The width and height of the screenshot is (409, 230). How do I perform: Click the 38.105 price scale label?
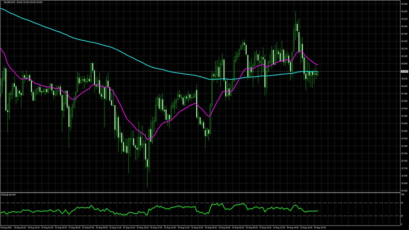click(x=404, y=56)
